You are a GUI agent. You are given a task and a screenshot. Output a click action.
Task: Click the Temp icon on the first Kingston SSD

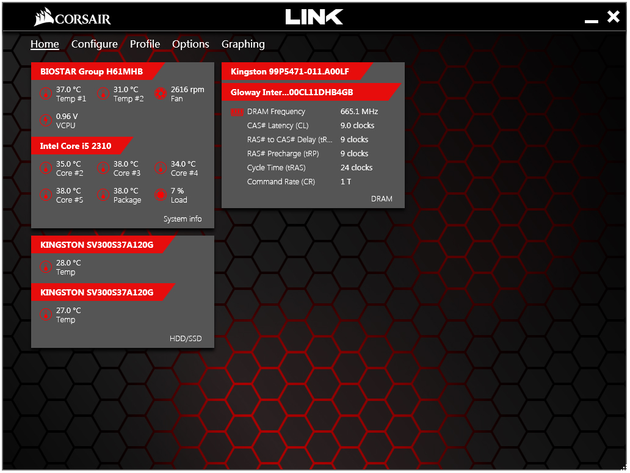(46, 267)
